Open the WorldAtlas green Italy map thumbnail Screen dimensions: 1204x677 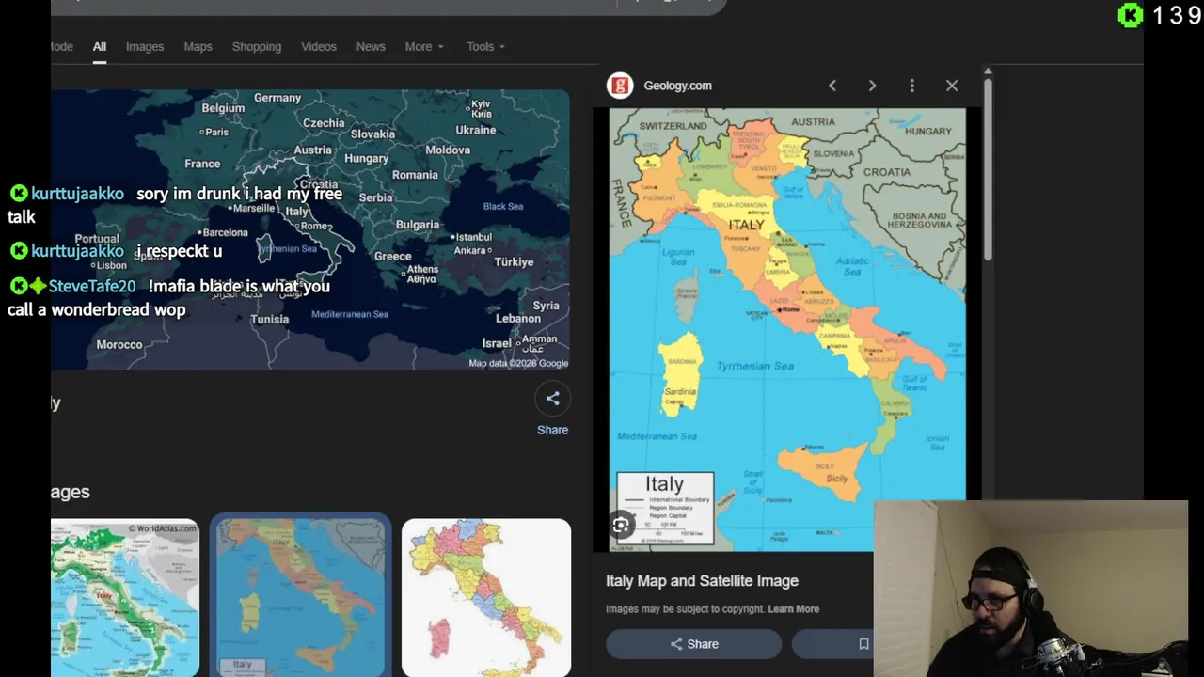pos(124,598)
